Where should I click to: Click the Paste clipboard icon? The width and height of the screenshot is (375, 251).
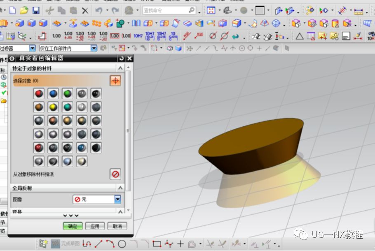73,10
